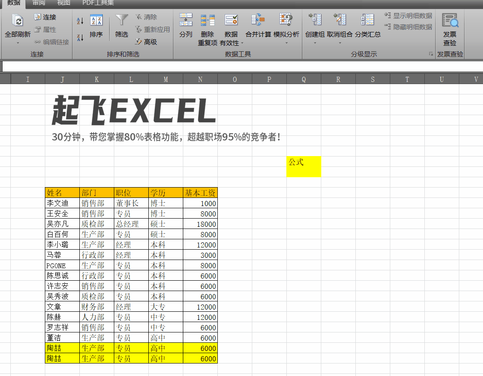
Task: Select the yellow 公式 cell
Action: (x=304, y=166)
